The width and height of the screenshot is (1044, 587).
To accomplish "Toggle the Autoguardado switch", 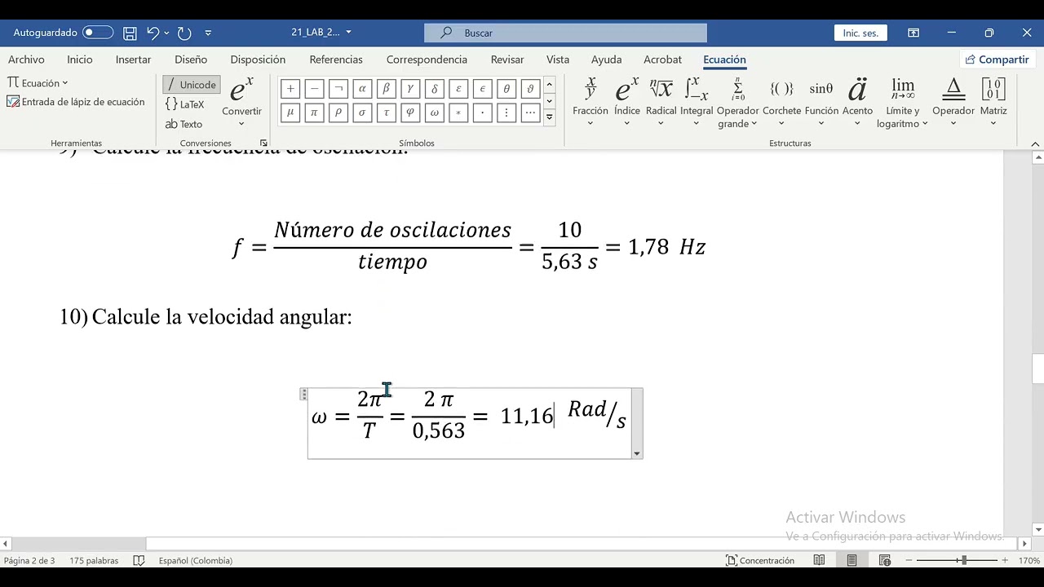I will point(98,33).
